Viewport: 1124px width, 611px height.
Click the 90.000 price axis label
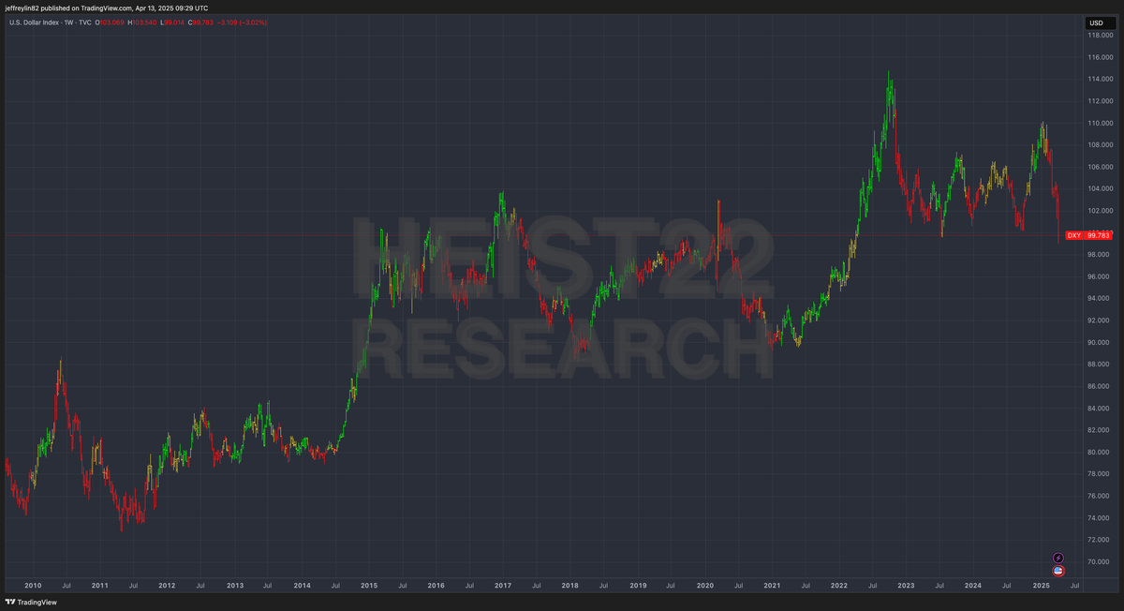pyautogui.click(x=1098, y=342)
